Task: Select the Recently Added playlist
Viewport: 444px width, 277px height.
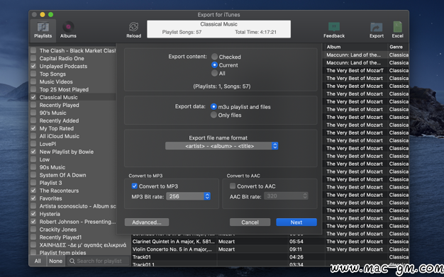Action: point(59,120)
